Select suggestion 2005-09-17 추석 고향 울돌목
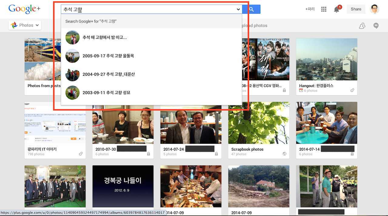Screen dimensions: 388x216 (108, 56)
